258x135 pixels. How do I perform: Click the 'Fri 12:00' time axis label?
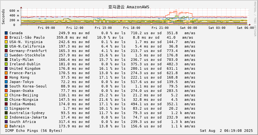[75, 28]
